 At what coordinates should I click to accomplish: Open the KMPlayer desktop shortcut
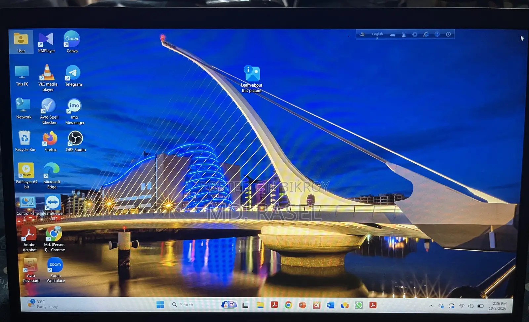(46, 42)
